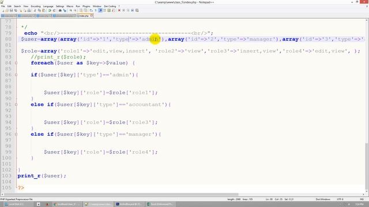This screenshot has height=207, width=369.
Task: Open the Search menu
Action: click(17, 6)
